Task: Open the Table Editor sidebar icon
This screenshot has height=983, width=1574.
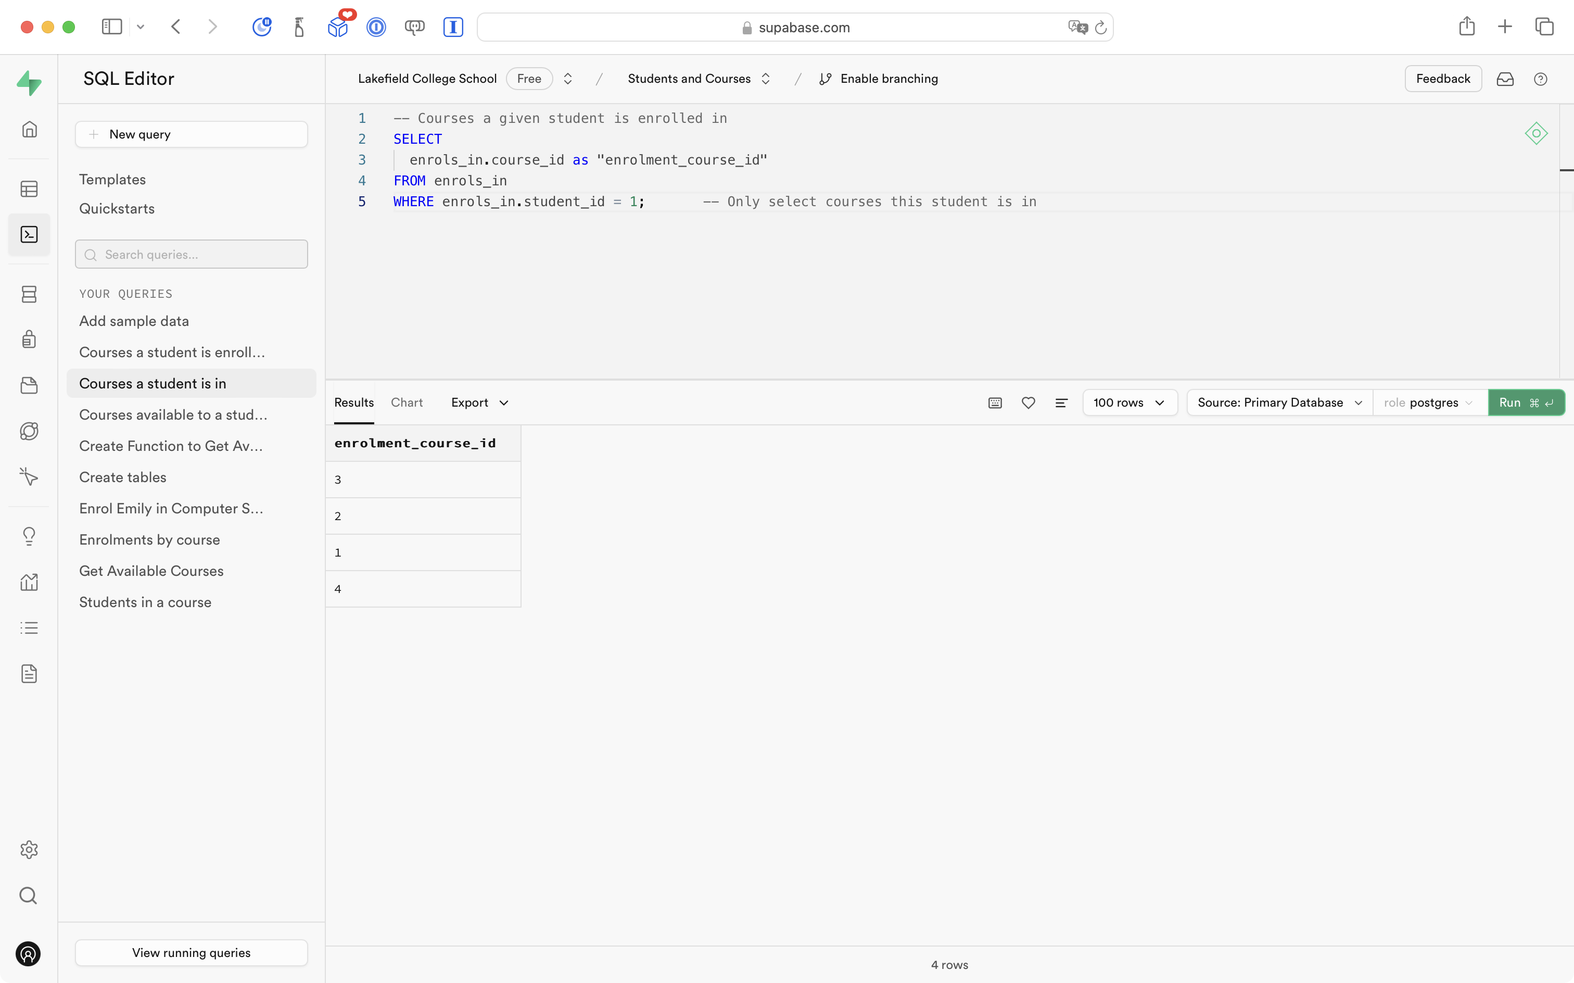Action: (29, 189)
